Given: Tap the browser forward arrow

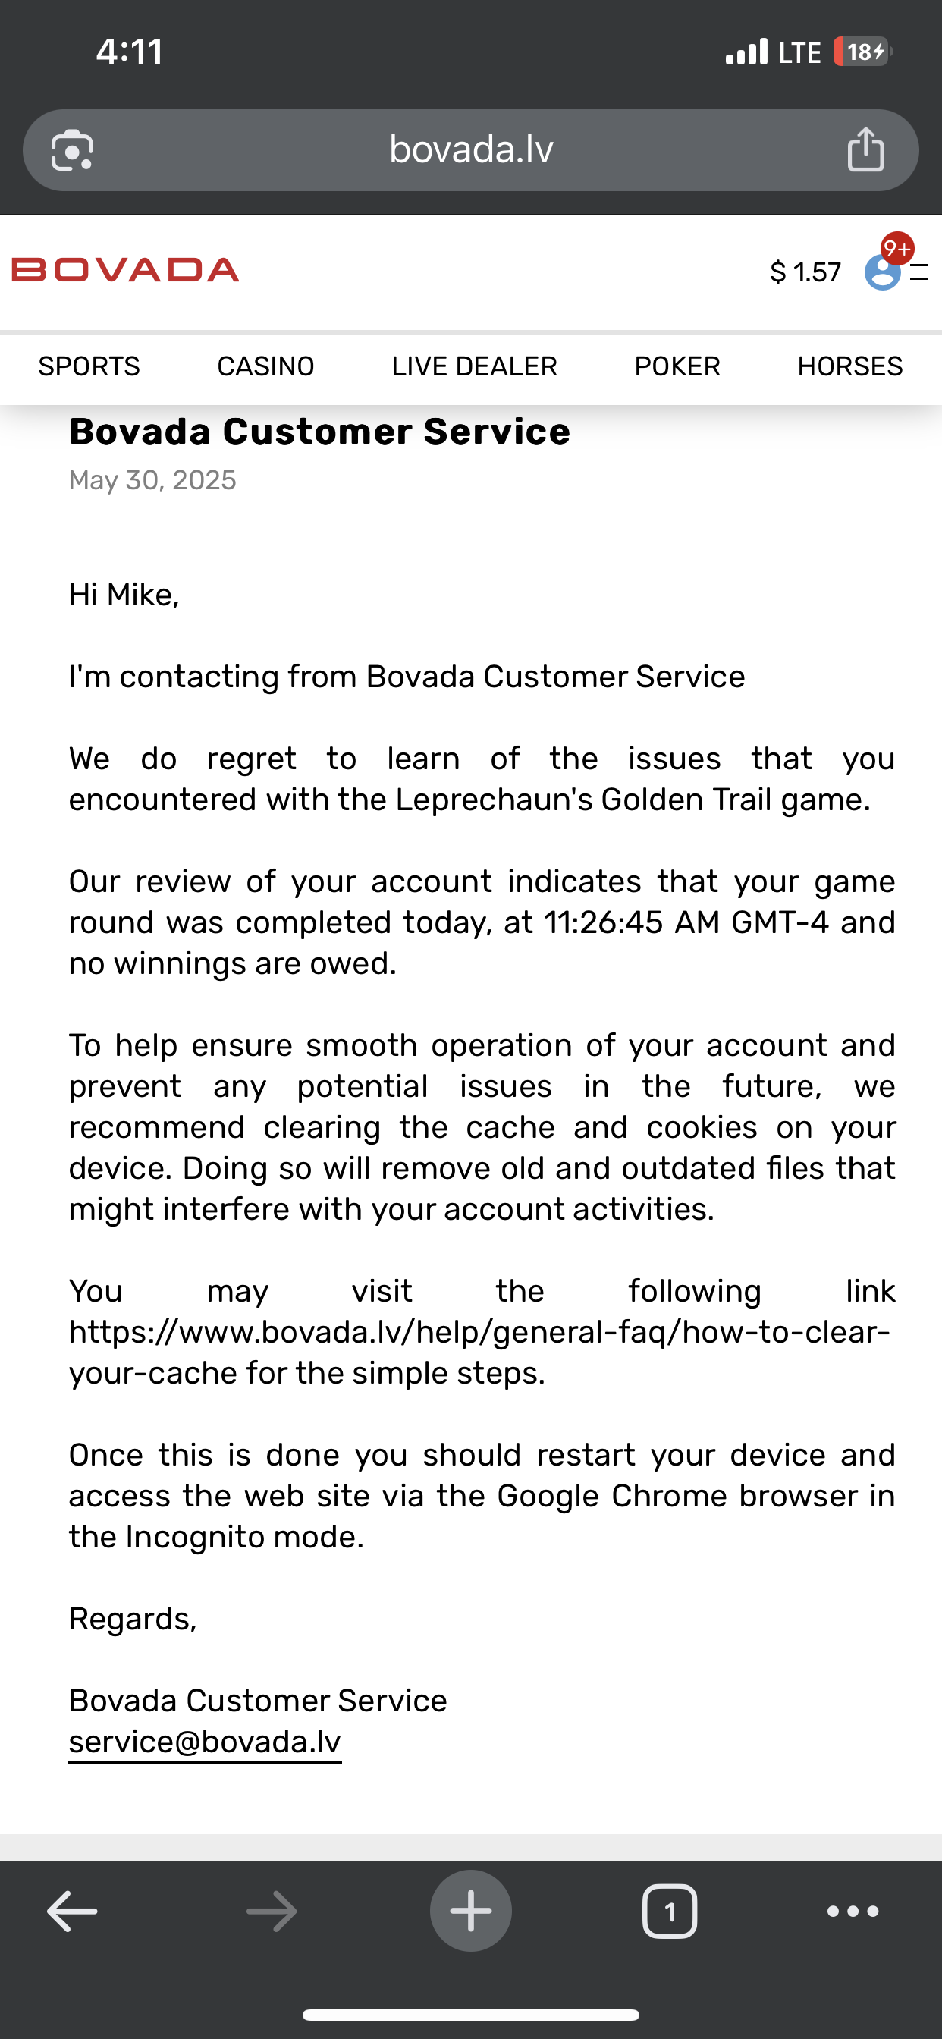Looking at the screenshot, I should pos(272,1912).
